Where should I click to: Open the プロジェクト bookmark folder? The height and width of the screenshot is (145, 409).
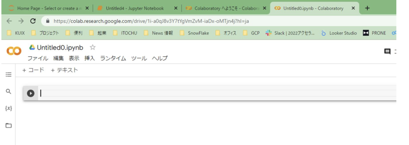tap(45, 33)
